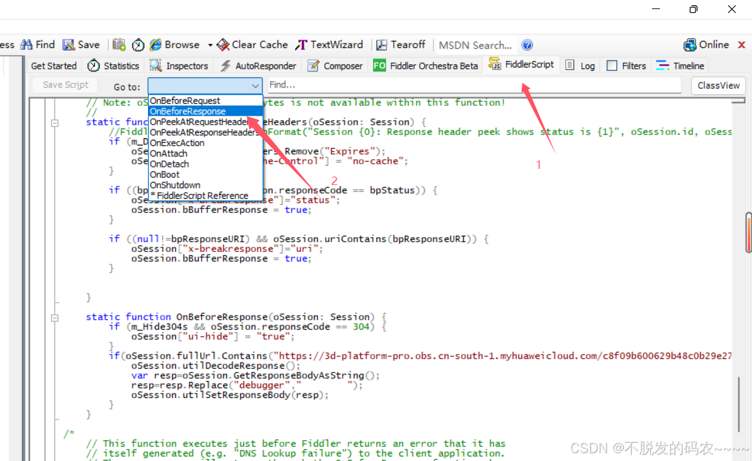Viewport: 752px width, 461px height.
Task: Click the Tearoff toolbar button
Action: [401, 45]
